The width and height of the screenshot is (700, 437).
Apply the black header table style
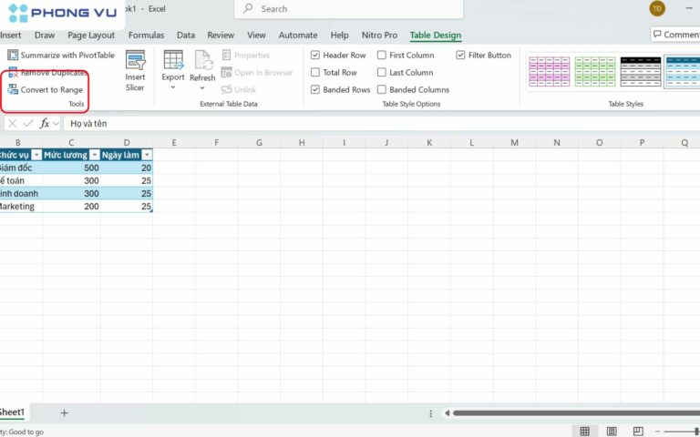(641, 71)
